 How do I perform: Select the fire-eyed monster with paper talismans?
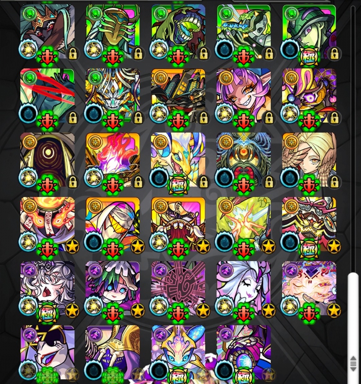click(47, 224)
